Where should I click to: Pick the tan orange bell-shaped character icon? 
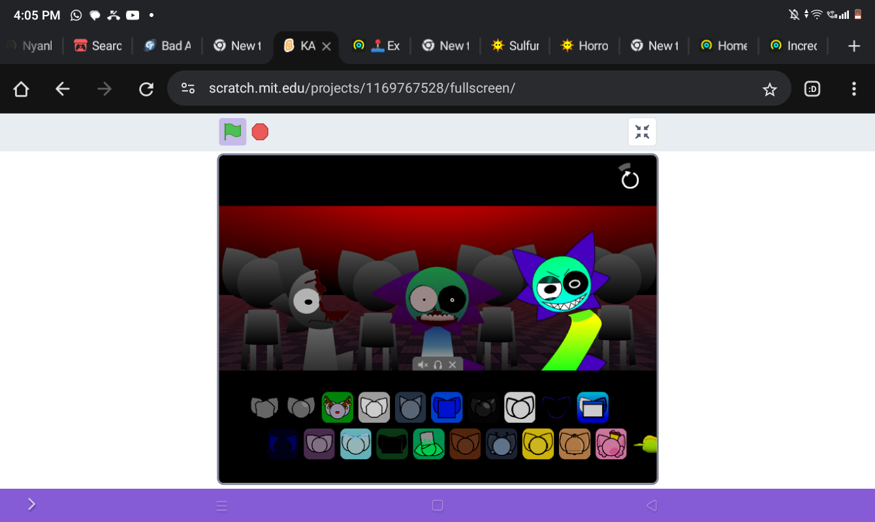(575, 444)
